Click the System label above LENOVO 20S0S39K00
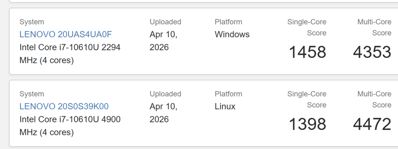Screen dimensions: 398x149 click(x=32, y=94)
